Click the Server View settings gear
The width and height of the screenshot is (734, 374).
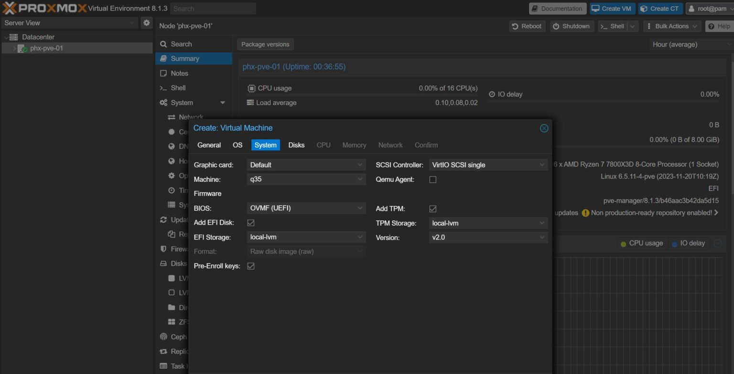tap(147, 22)
